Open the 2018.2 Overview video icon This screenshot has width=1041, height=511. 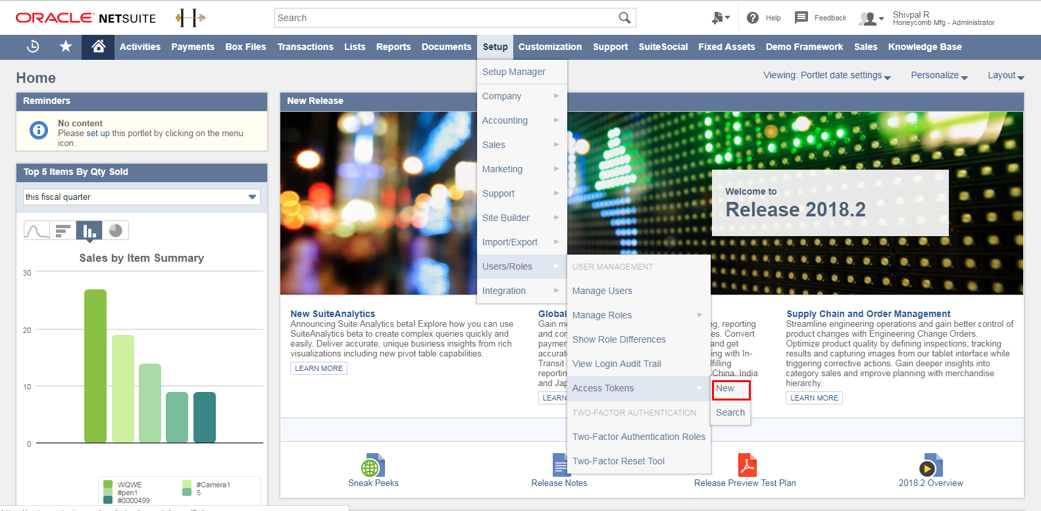click(930, 465)
